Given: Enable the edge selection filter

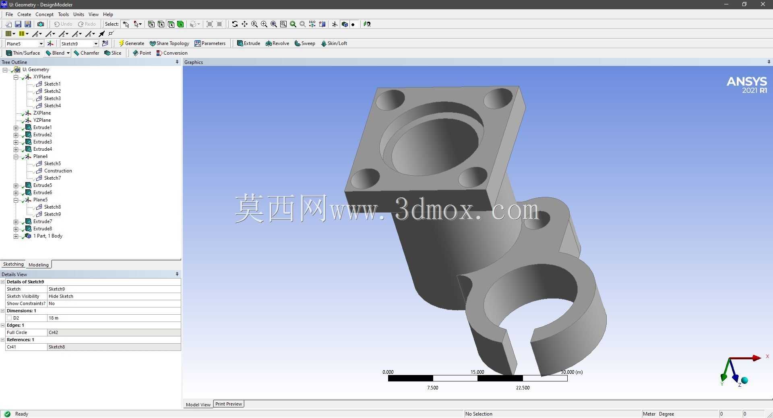Looking at the screenshot, I should [x=161, y=24].
